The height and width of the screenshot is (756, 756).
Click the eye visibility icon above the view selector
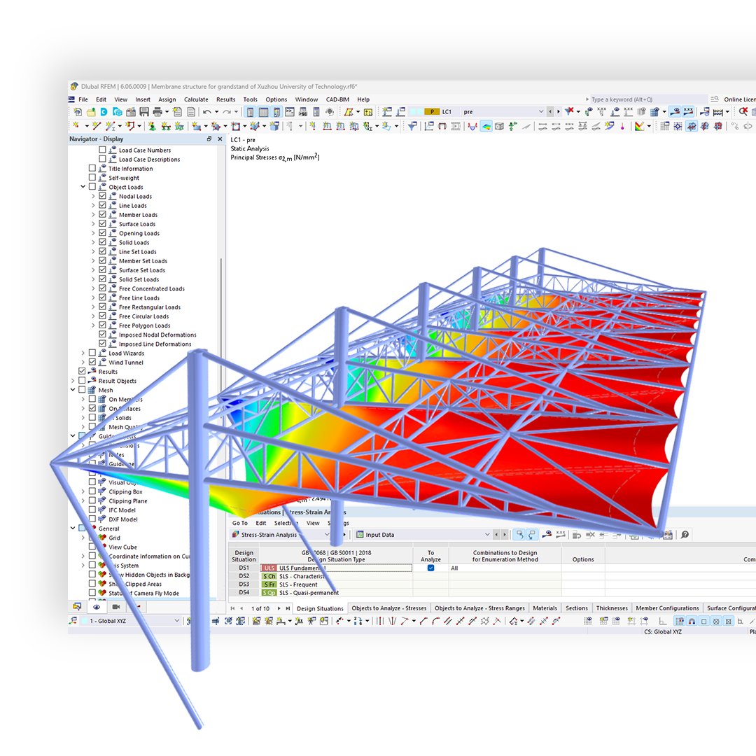[x=97, y=608]
